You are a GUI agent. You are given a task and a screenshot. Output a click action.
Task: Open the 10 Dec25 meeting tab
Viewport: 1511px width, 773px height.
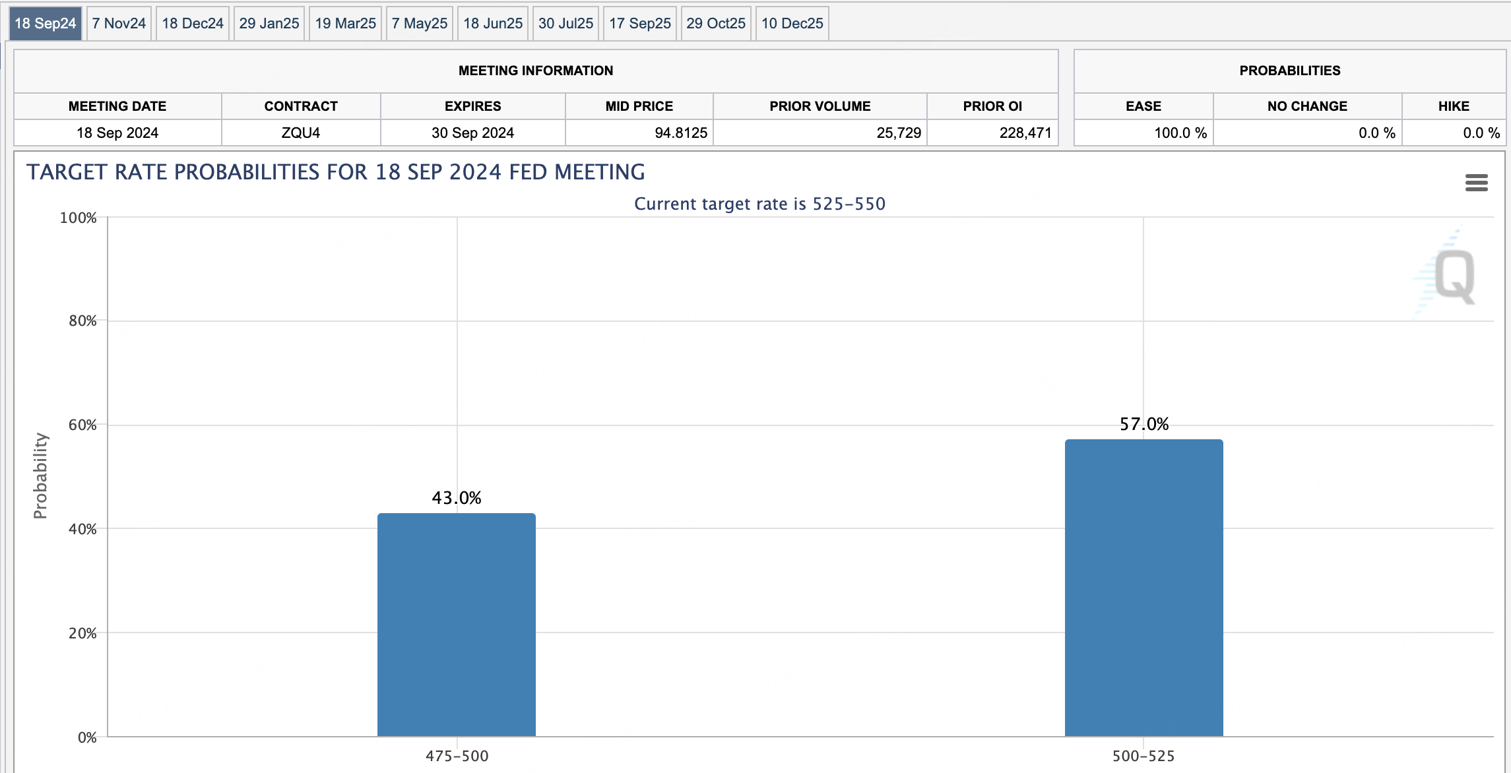pos(792,24)
